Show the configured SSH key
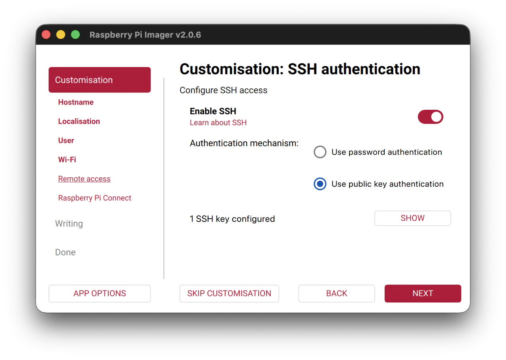The image size is (506, 360). [x=413, y=218]
